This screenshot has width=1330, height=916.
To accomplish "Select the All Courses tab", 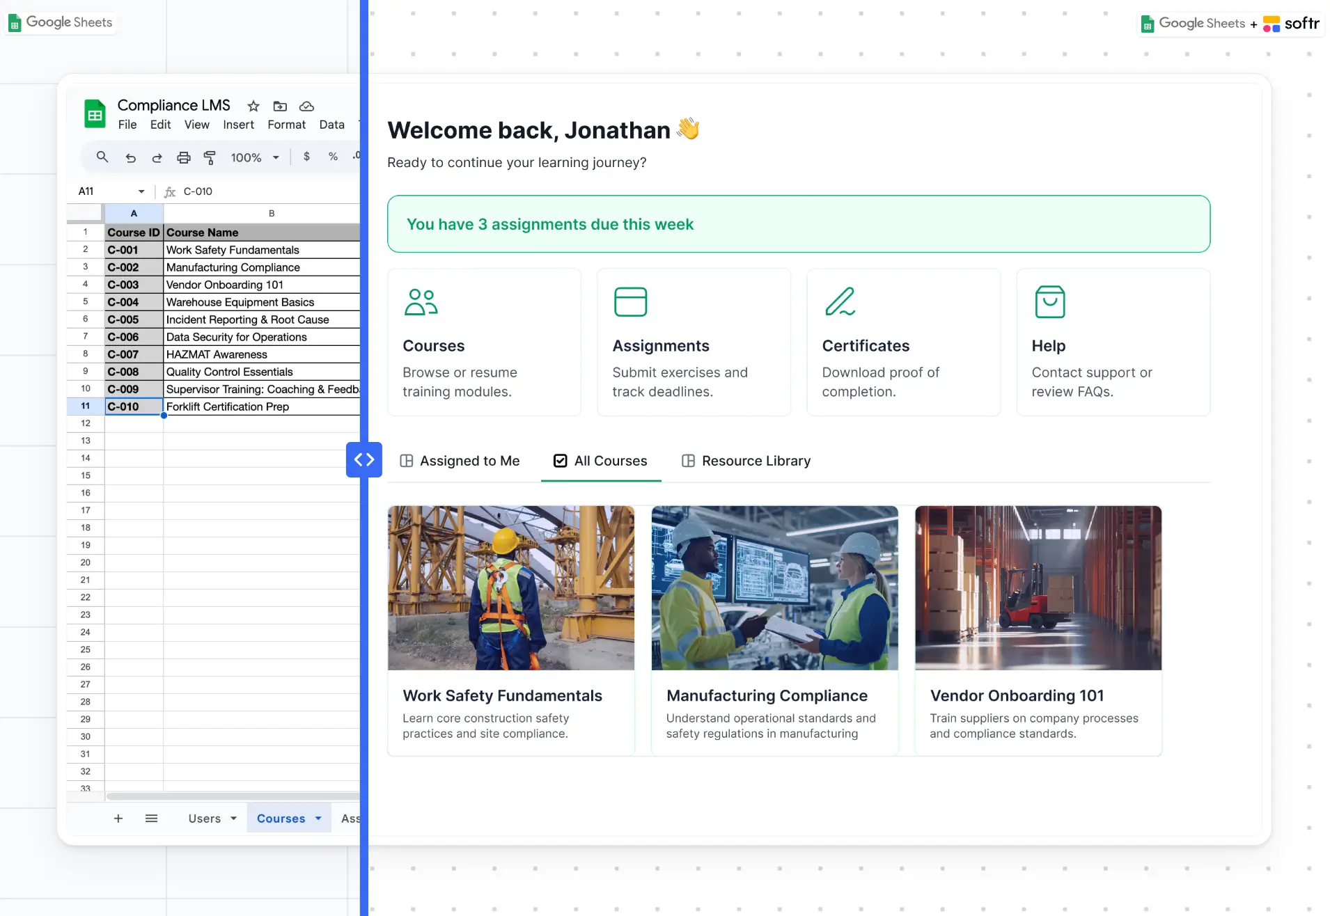I will 600,461.
